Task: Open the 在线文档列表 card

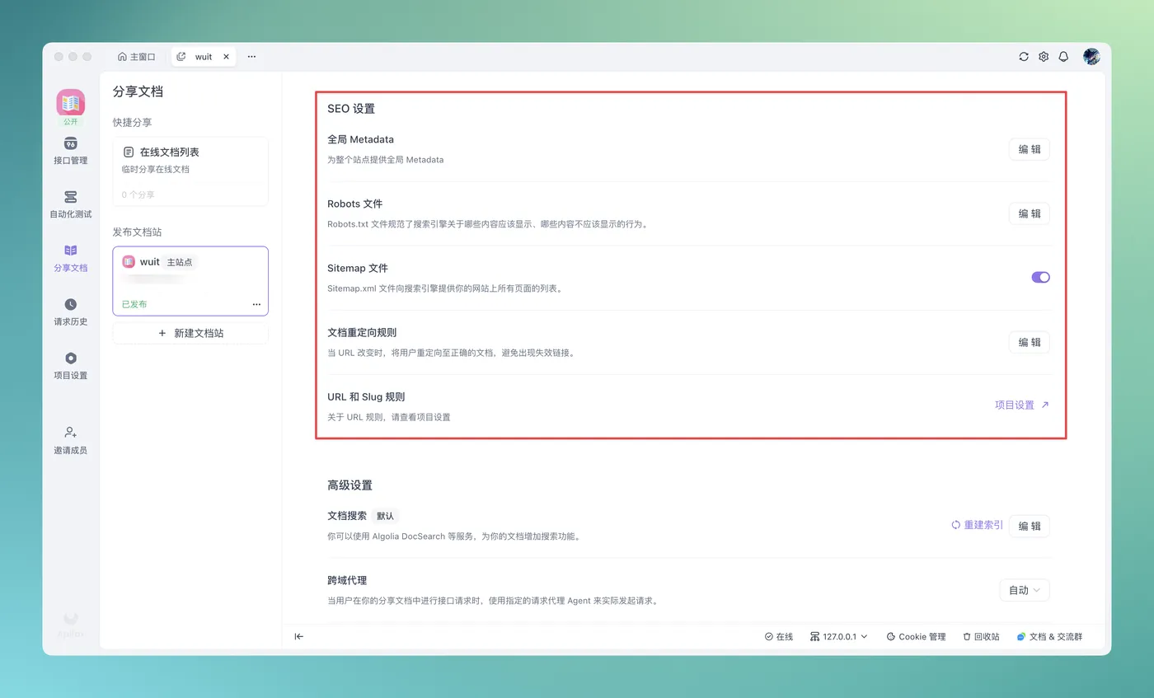Action: (x=190, y=171)
